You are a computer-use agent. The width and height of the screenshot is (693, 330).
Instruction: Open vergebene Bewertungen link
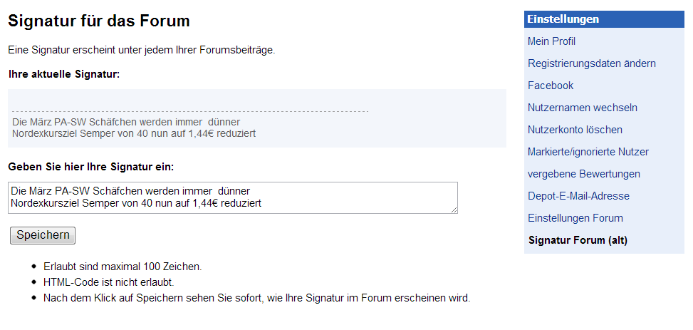[583, 174]
